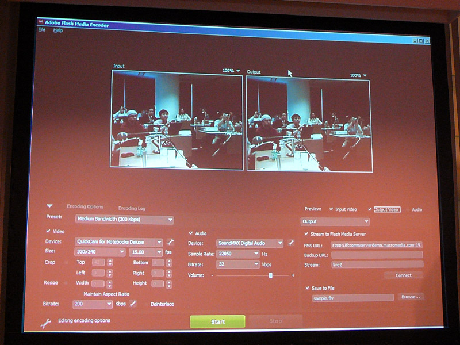Screen dimensions: 460x345
Task: Click the crop Bottom stepper arrows
Action: (169, 263)
